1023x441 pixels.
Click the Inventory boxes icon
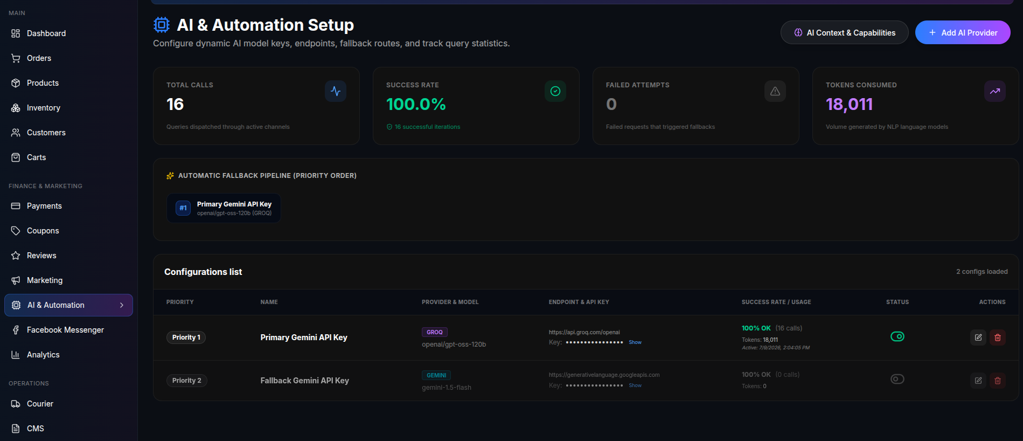tap(16, 108)
